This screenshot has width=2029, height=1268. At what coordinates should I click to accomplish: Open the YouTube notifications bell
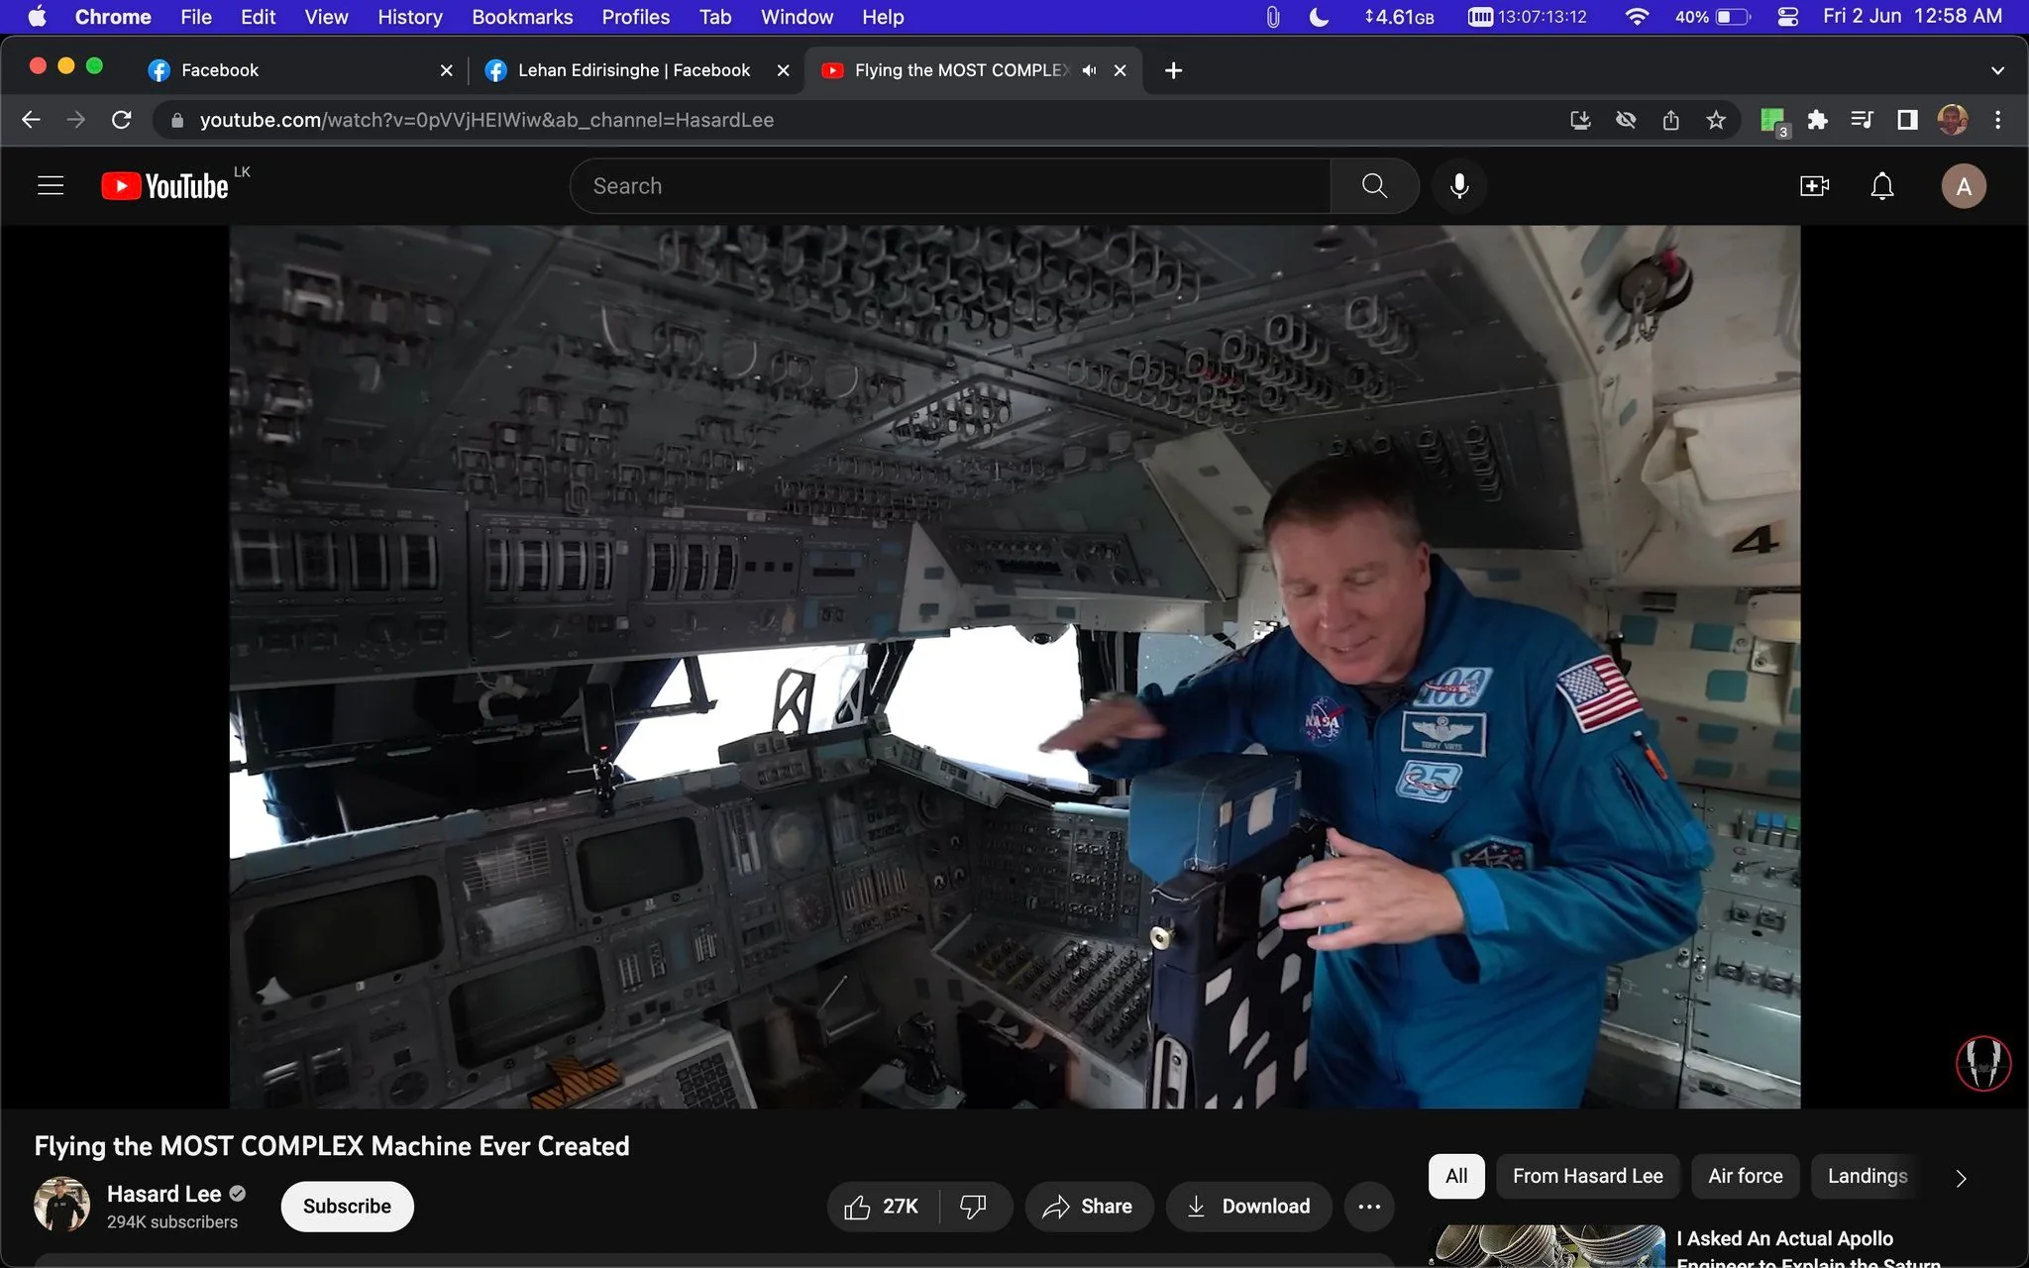(1882, 186)
